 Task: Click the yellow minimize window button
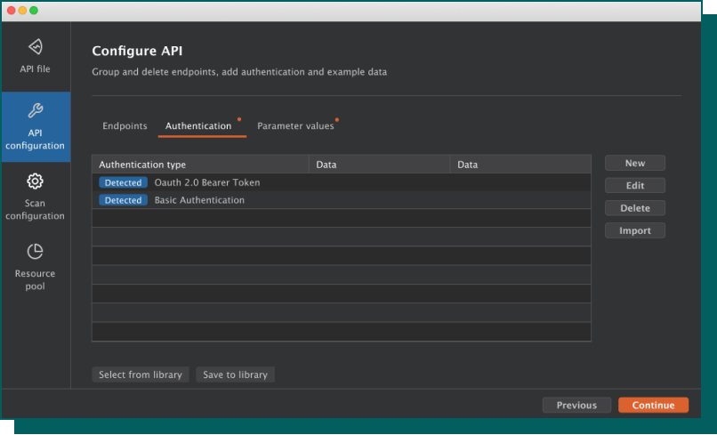point(22,10)
